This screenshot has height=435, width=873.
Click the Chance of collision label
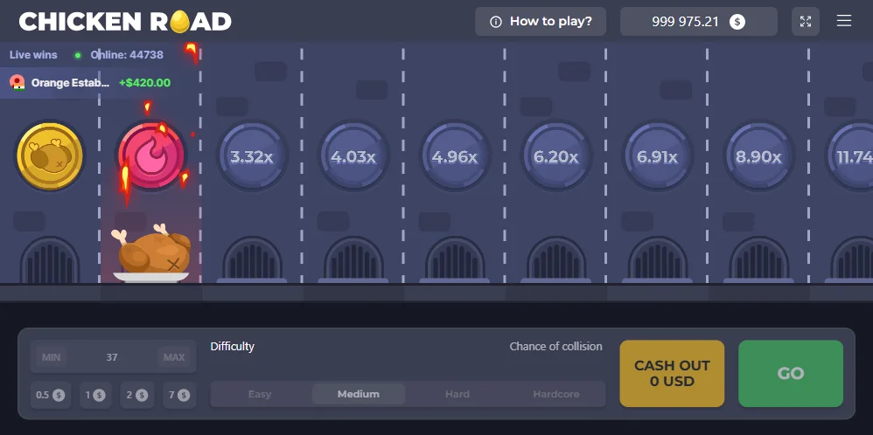click(x=555, y=347)
